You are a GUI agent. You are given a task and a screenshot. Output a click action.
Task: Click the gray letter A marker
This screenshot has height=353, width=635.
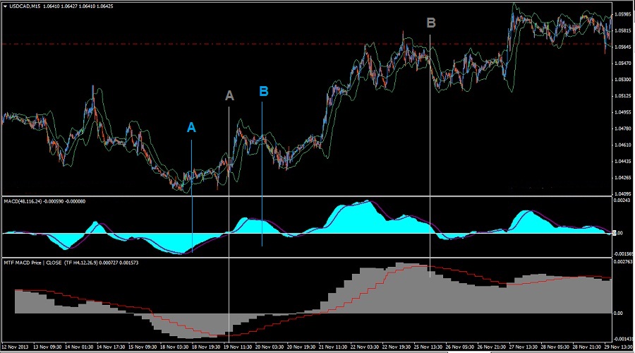click(x=229, y=95)
